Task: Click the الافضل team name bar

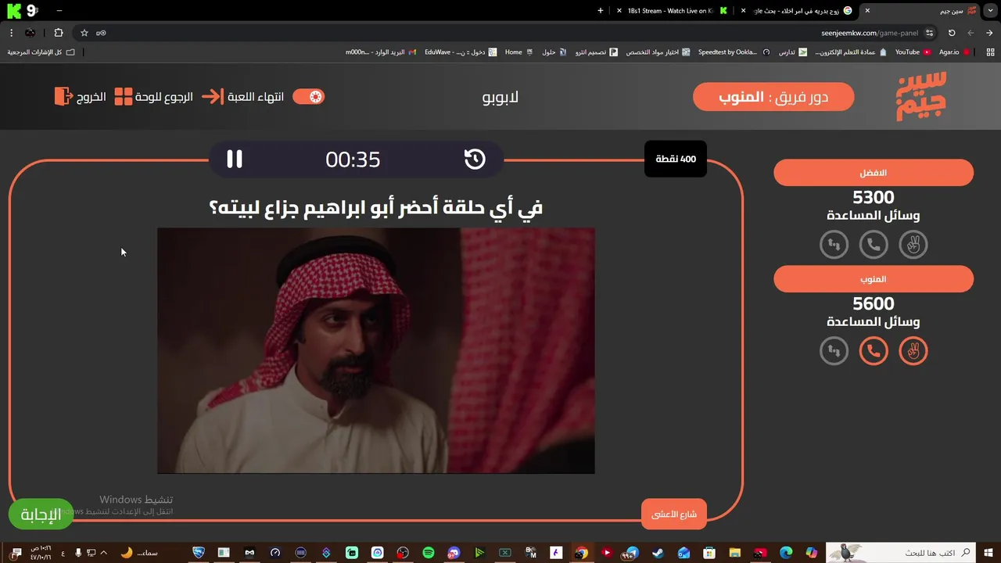Action: (x=874, y=173)
